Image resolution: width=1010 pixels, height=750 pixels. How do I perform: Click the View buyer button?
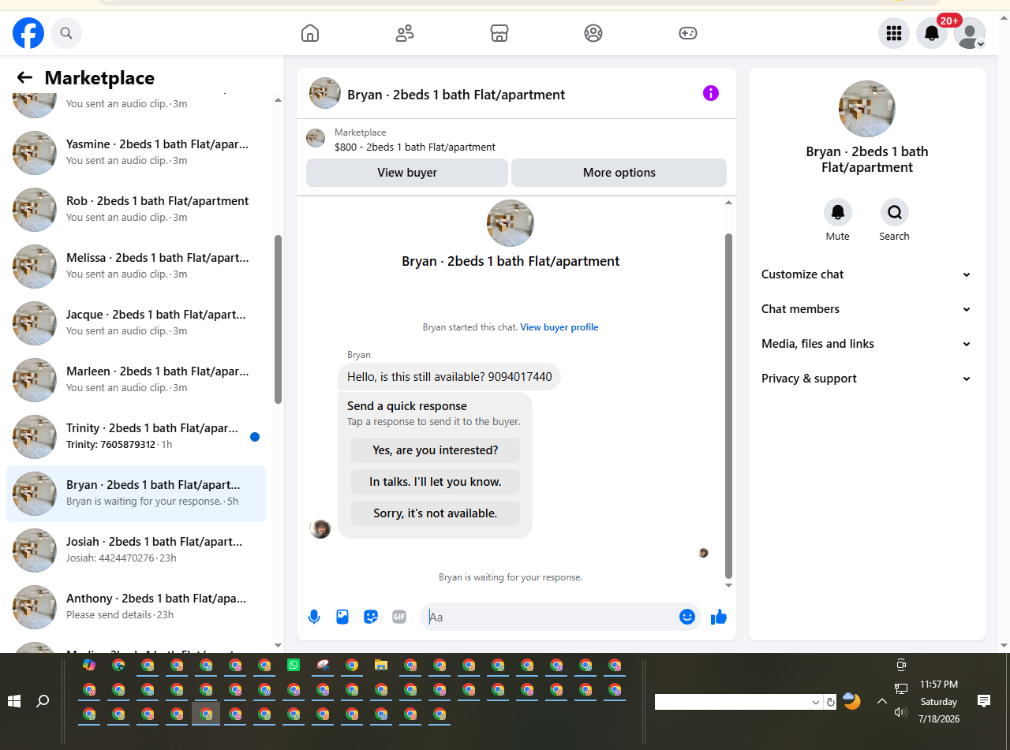pos(407,173)
